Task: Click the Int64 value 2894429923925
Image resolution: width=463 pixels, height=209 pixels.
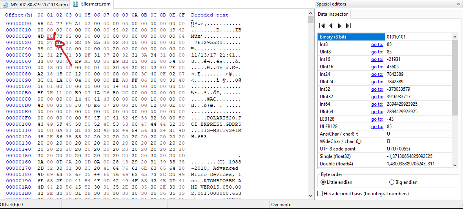Action: pyautogui.click(x=402, y=104)
